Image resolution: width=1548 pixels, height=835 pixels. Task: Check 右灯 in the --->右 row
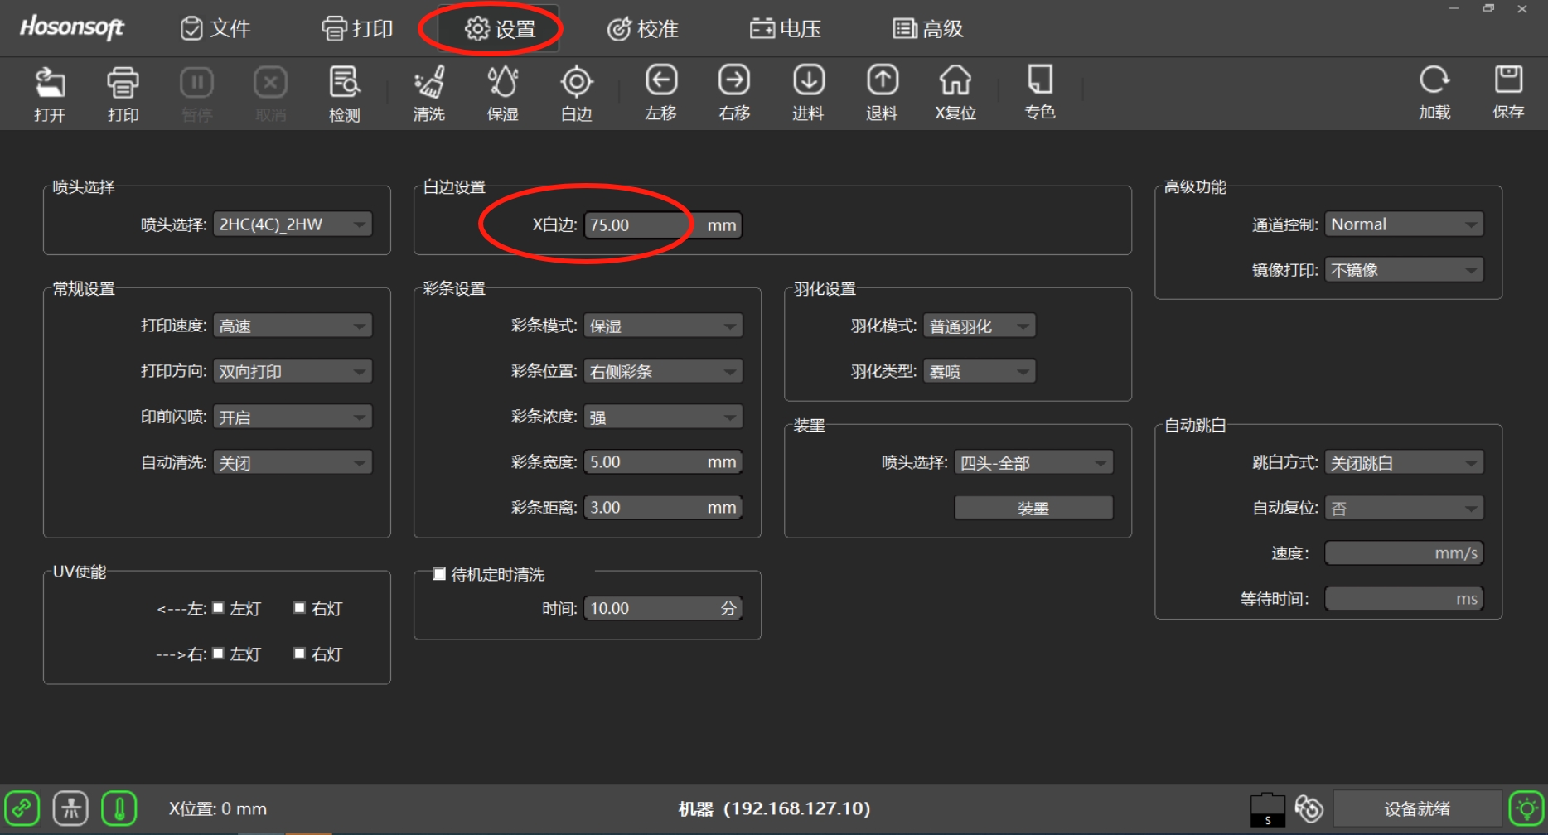(x=300, y=654)
